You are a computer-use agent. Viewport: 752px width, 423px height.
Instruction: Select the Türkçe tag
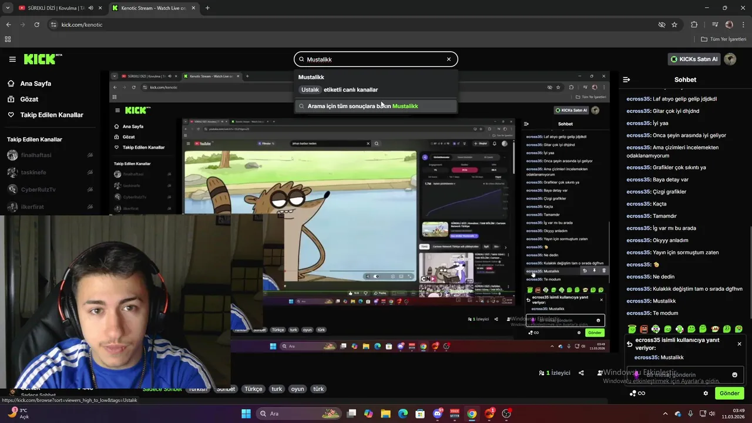point(253,389)
